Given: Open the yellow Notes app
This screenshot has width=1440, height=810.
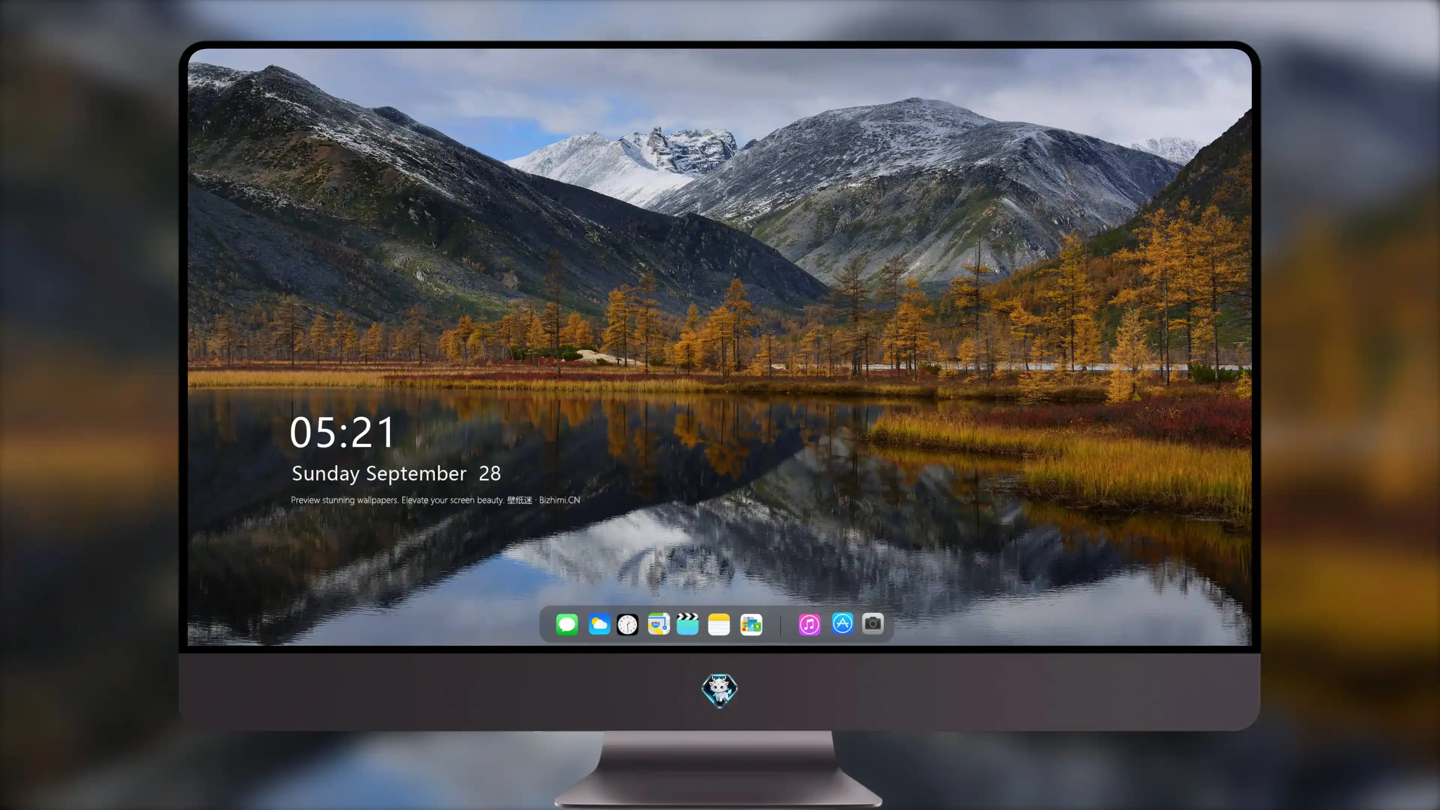Looking at the screenshot, I should point(719,624).
